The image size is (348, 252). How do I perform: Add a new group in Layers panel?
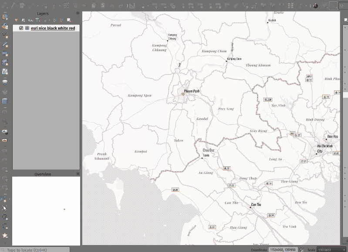[x=23, y=20]
